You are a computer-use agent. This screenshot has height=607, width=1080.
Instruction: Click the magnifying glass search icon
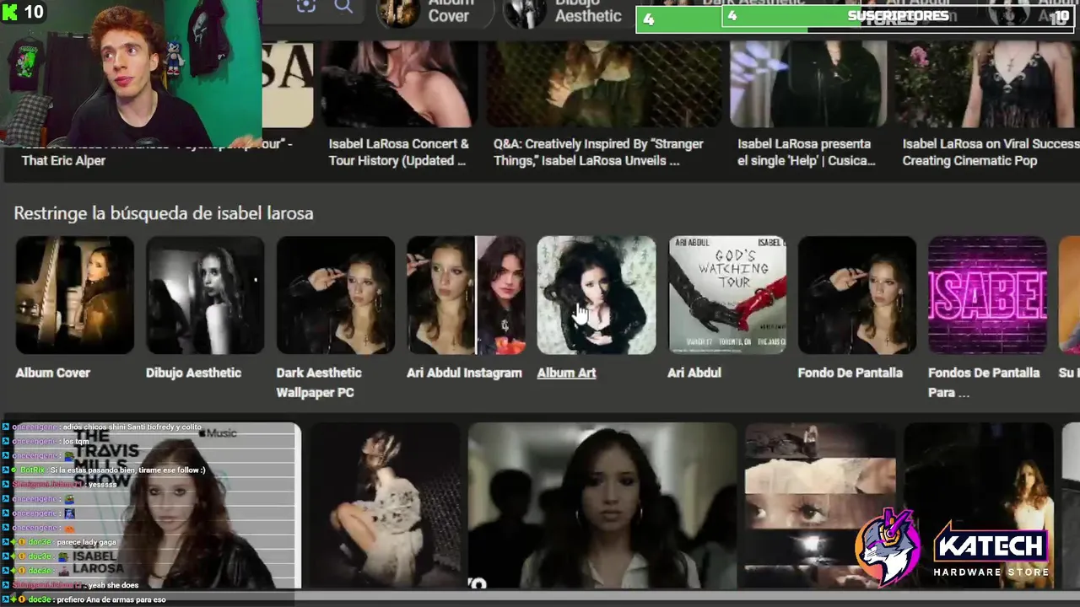coord(343,6)
